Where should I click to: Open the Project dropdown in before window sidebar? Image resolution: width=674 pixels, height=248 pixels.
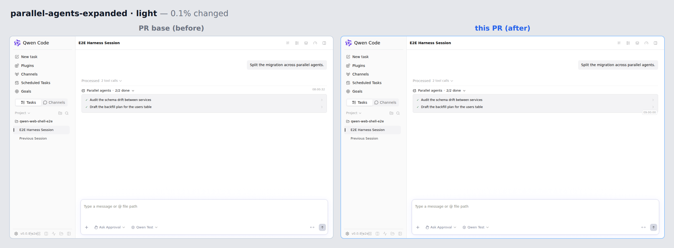(23, 113)
